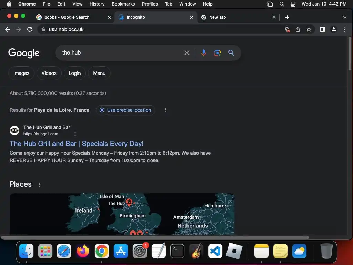Close the New Tab tab

(x=274, y=17)
